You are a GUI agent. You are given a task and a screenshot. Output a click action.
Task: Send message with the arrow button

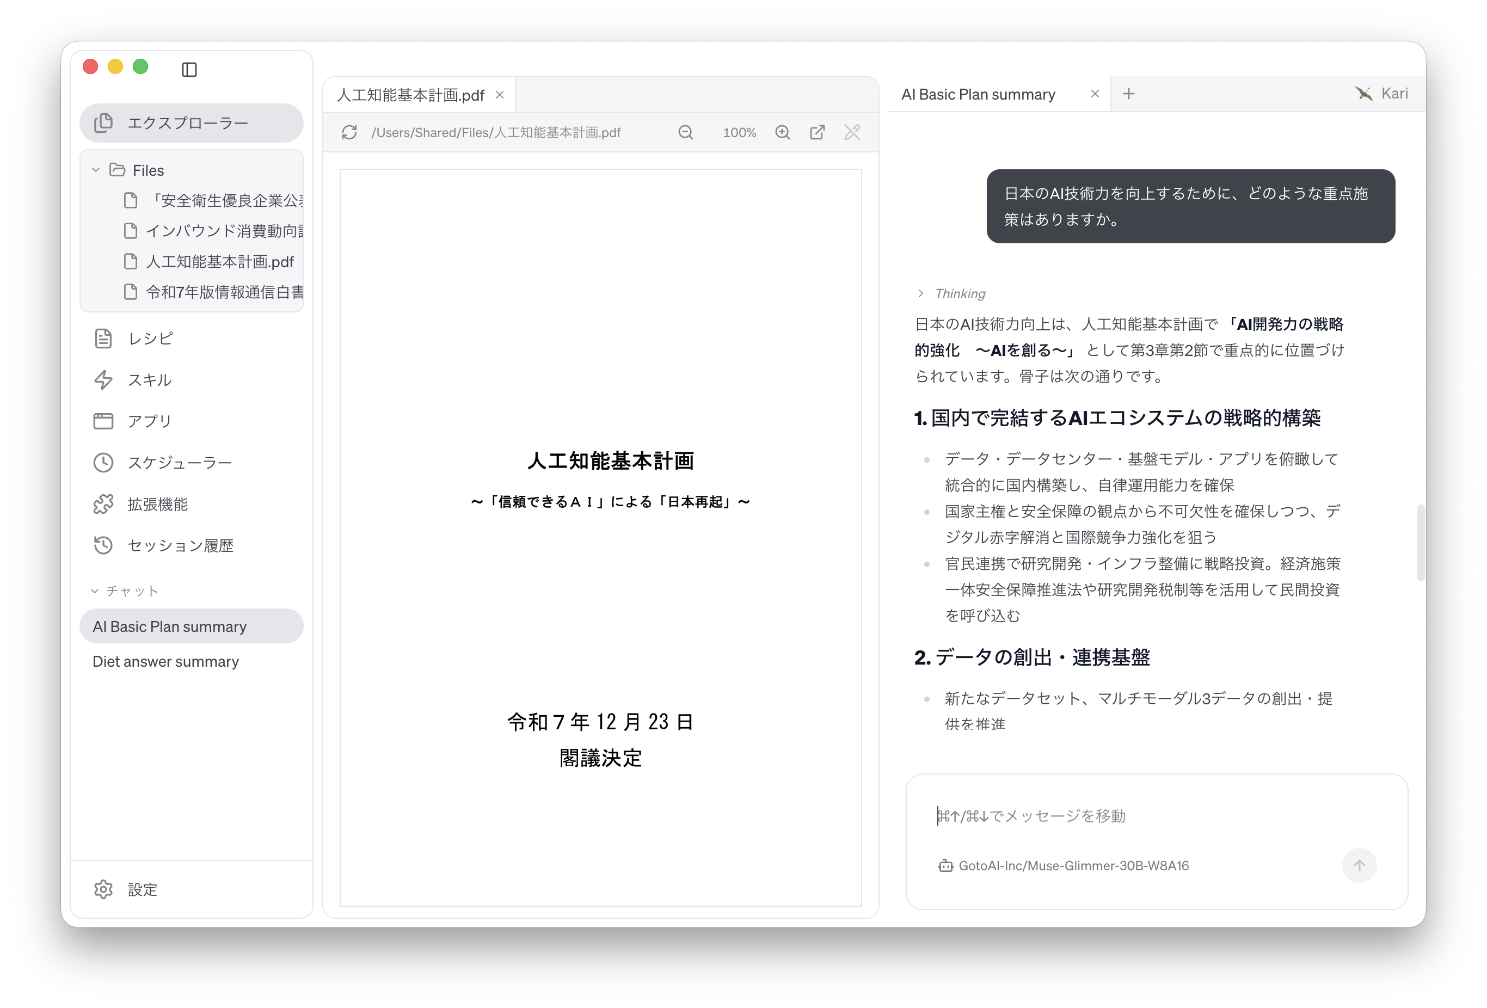coord(1359,865)
